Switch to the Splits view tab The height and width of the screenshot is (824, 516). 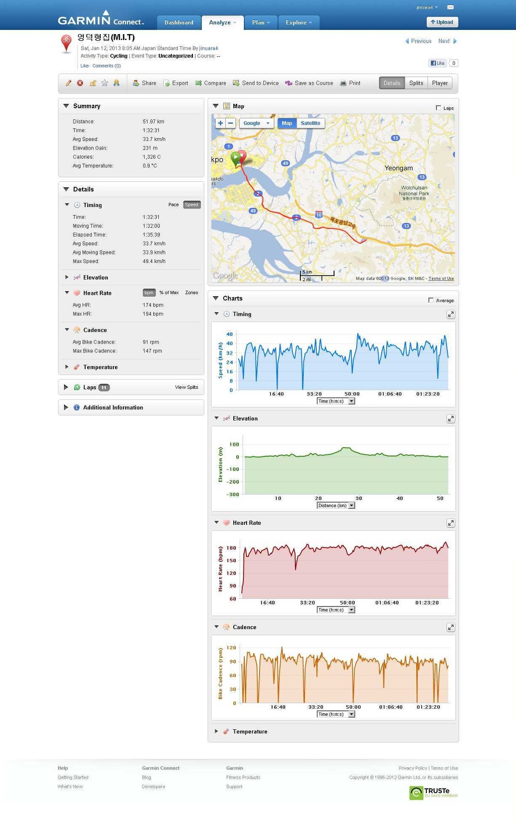point(416,83)
